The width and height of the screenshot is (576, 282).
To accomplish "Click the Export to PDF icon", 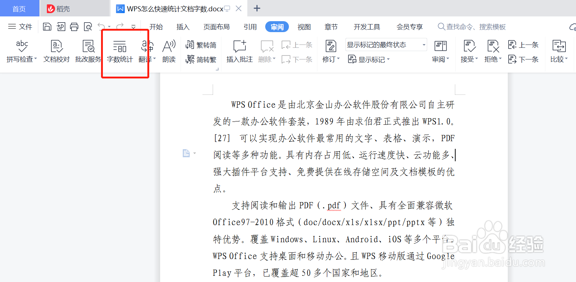I will point(61,27).
